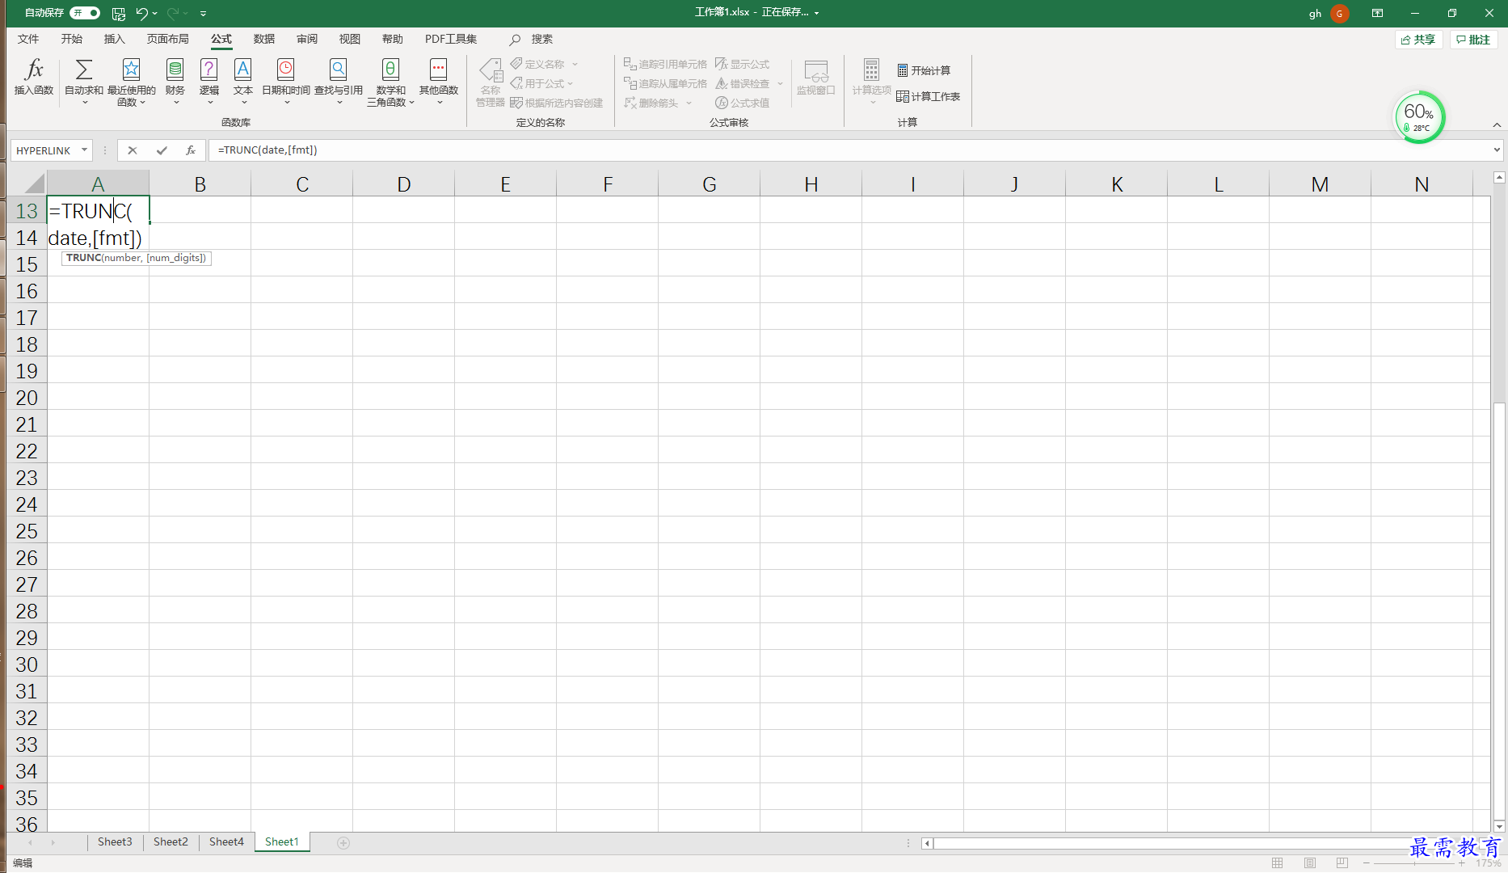Click the Save icon in title bar
The width and height of the screenshot is (1508, 873).
pos(119,13)
